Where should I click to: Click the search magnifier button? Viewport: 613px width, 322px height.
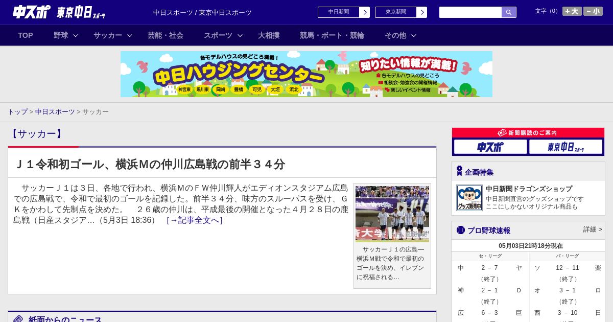tap(509, 12)
